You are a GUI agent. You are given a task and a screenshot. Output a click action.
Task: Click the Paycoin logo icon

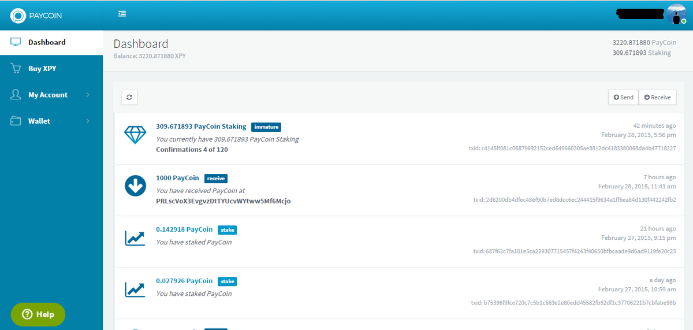tap(18, 16)
